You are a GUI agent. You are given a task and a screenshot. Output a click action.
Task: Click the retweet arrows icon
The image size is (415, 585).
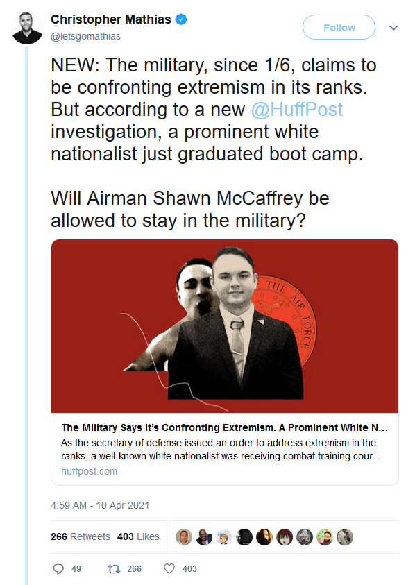pos(113,568)
